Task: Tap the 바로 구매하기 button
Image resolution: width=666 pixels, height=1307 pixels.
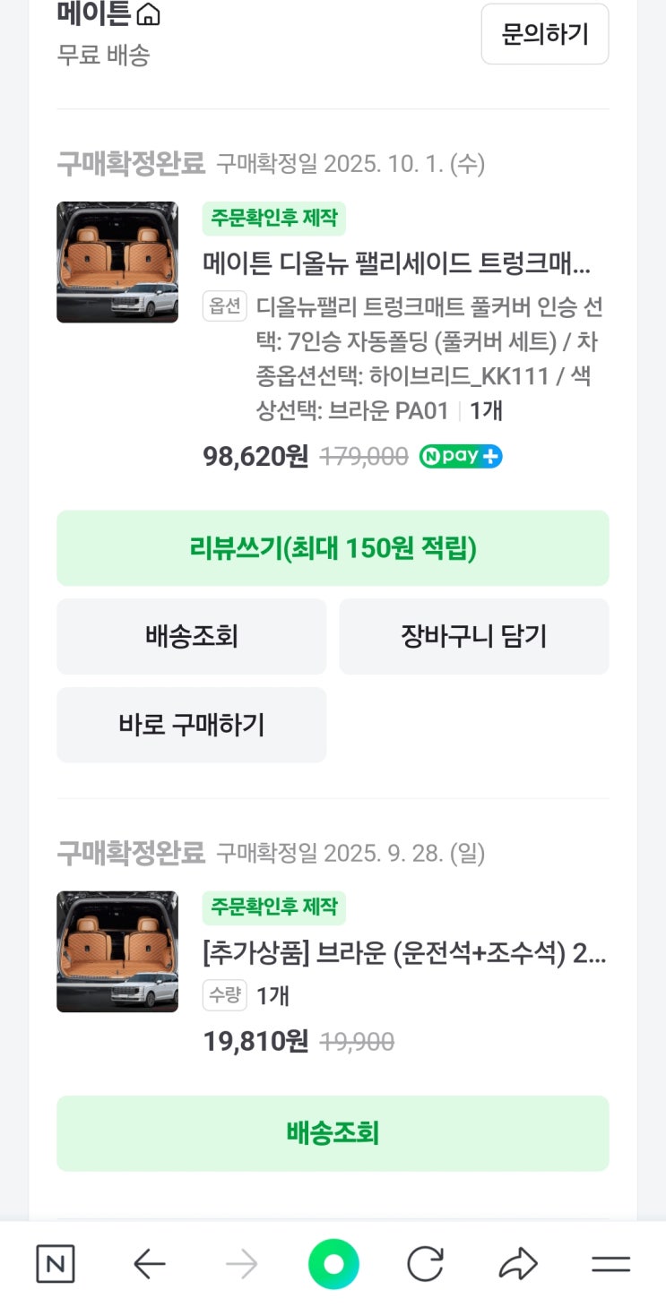Action: 192,725
